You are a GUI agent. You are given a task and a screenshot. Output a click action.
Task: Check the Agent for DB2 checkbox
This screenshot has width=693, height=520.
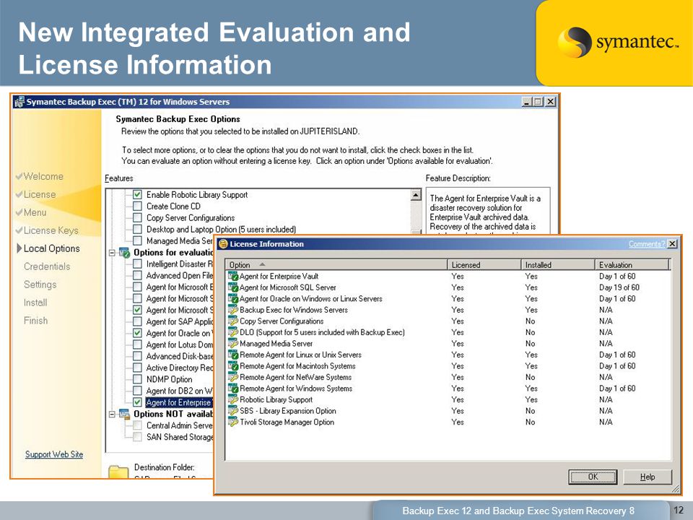tap(137, 391)
